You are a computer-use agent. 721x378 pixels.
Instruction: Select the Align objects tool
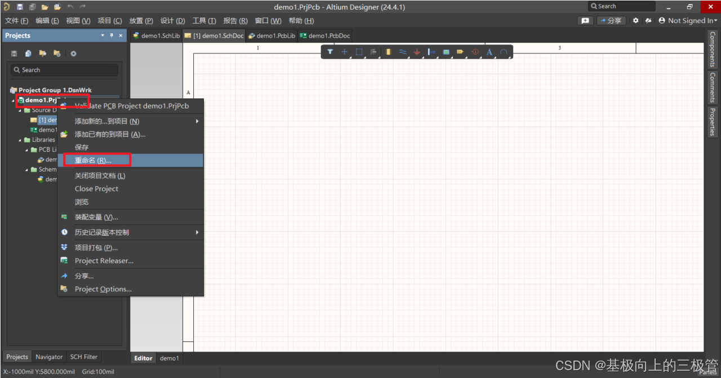click(373, 52)
